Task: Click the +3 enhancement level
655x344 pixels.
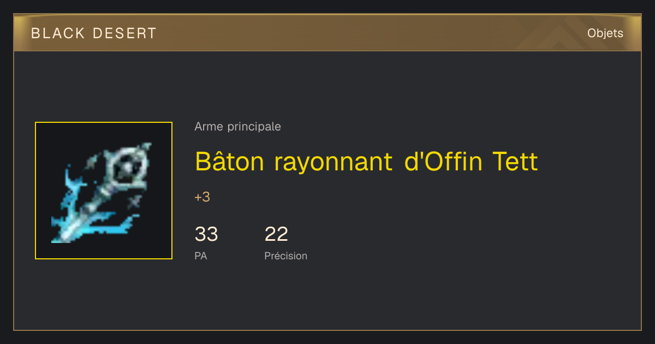Action: pos(202,197)
